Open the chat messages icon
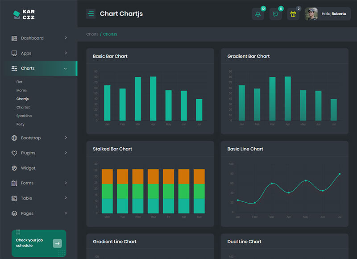Screen dimensions: 357x259 (x=275, y=14)
